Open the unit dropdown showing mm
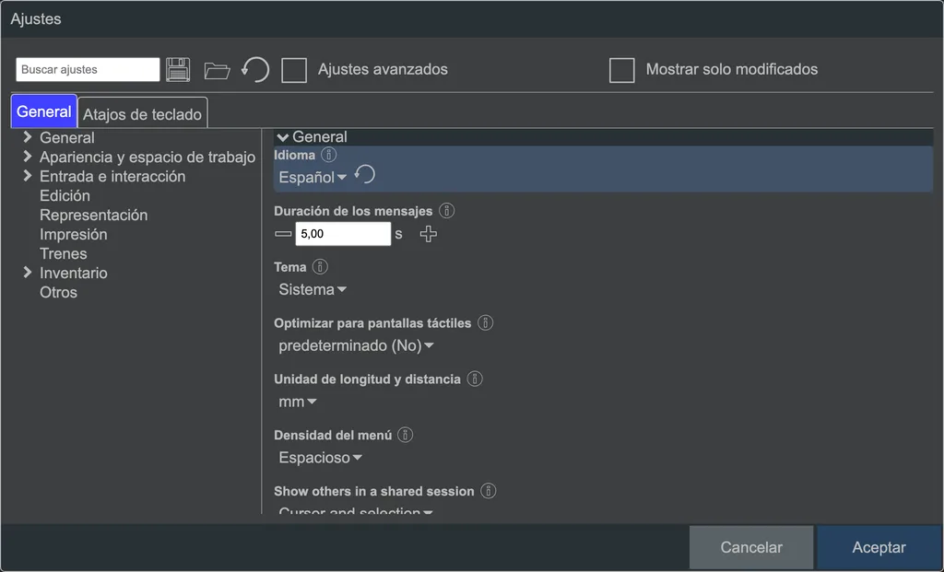944x572 pixels. [x=298, y=402]
